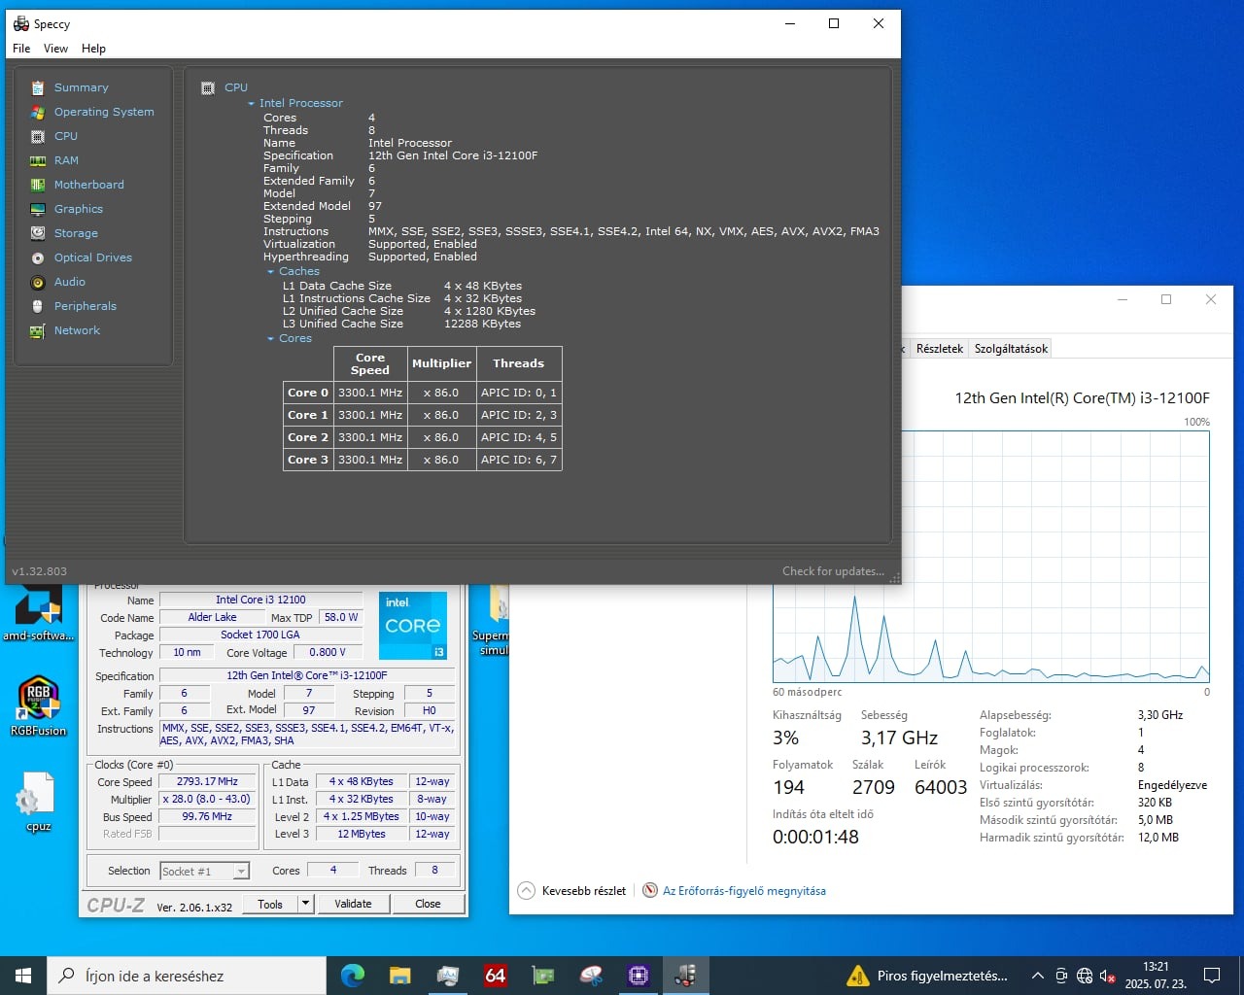This screenshot has width=1244, height=995.
Task: Click Piros figyelmeztetés alert on taskbar
Action: (x=926, y=976)
